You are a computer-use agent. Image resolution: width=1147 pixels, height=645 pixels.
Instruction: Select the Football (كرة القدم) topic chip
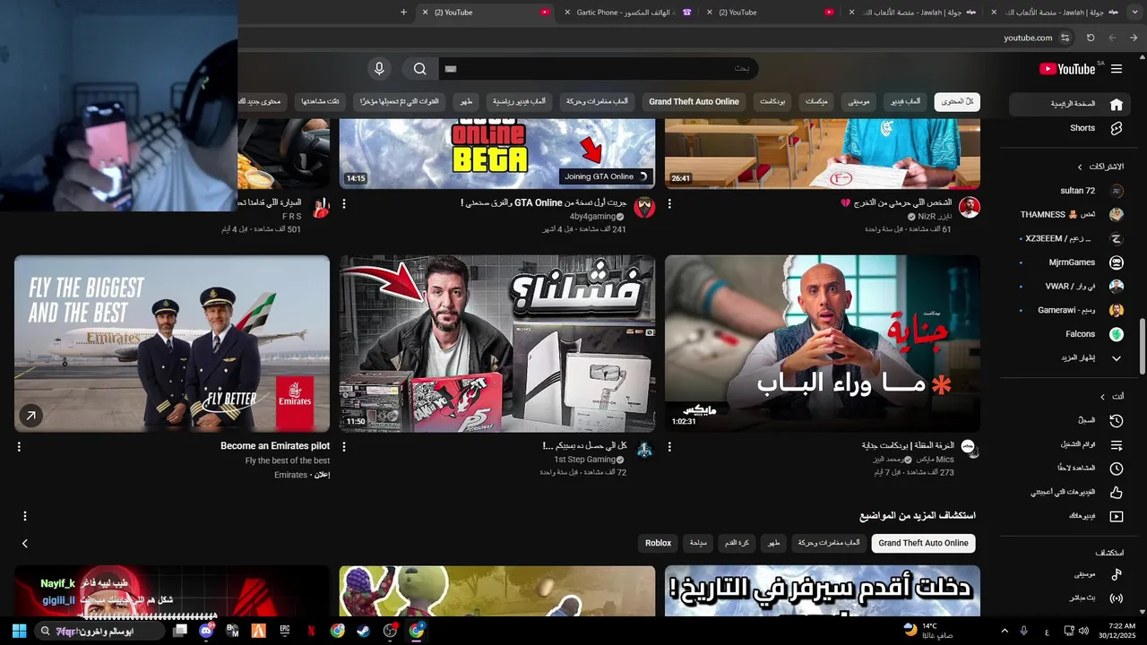tap(737, 543)
